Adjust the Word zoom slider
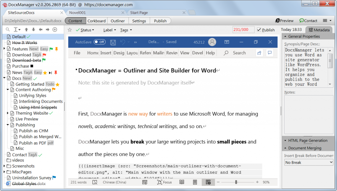Image resolution: width=337 pixels, height=191 pixels. 236,182
